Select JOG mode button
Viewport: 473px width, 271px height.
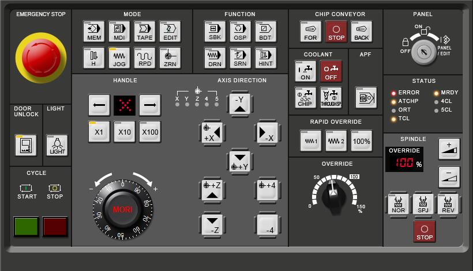point(119,58)
